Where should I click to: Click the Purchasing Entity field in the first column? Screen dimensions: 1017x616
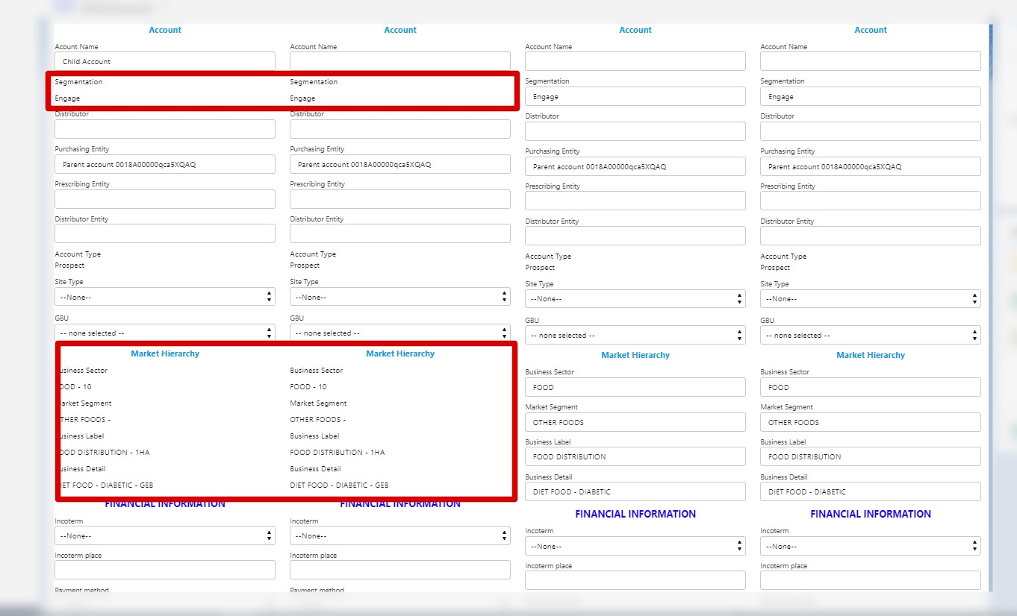pyautogui.click(x=165, y=164)
